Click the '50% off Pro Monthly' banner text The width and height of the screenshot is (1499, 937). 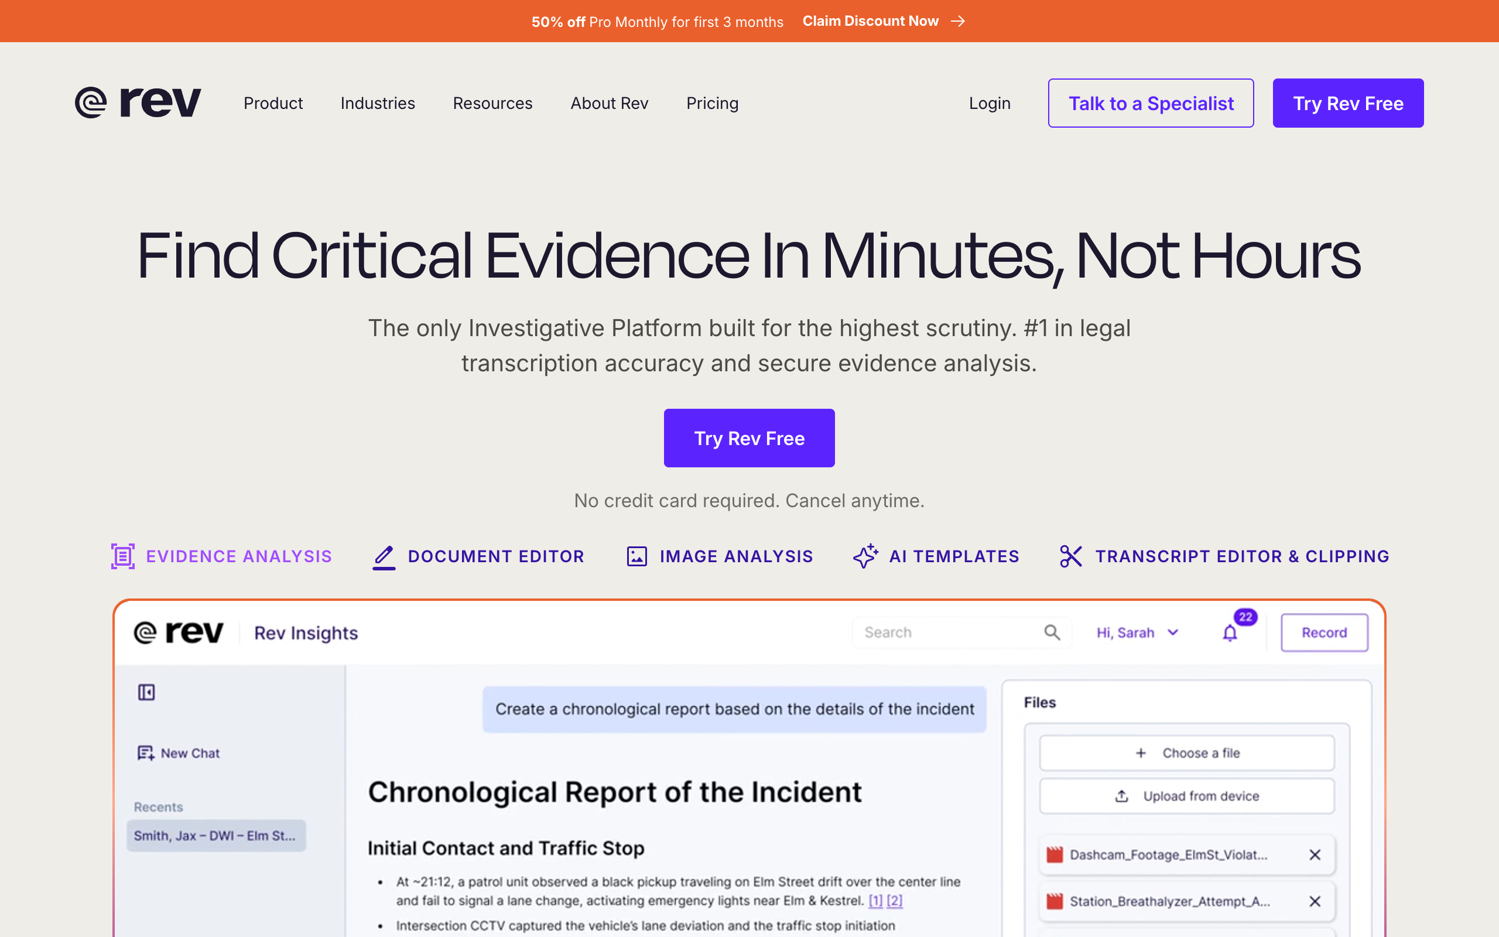pyautogui.click(x=657, y=22)
